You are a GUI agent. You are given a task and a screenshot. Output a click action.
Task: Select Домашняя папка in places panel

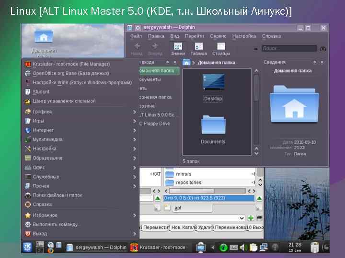point(159,71)
